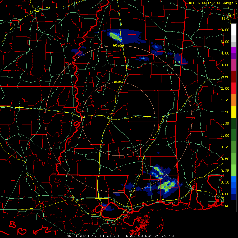This screenshot has width=238, height=238.
Task: Click the light green 0.50 legend swatch
Action: pyautogui.click(x=234, y=159)
